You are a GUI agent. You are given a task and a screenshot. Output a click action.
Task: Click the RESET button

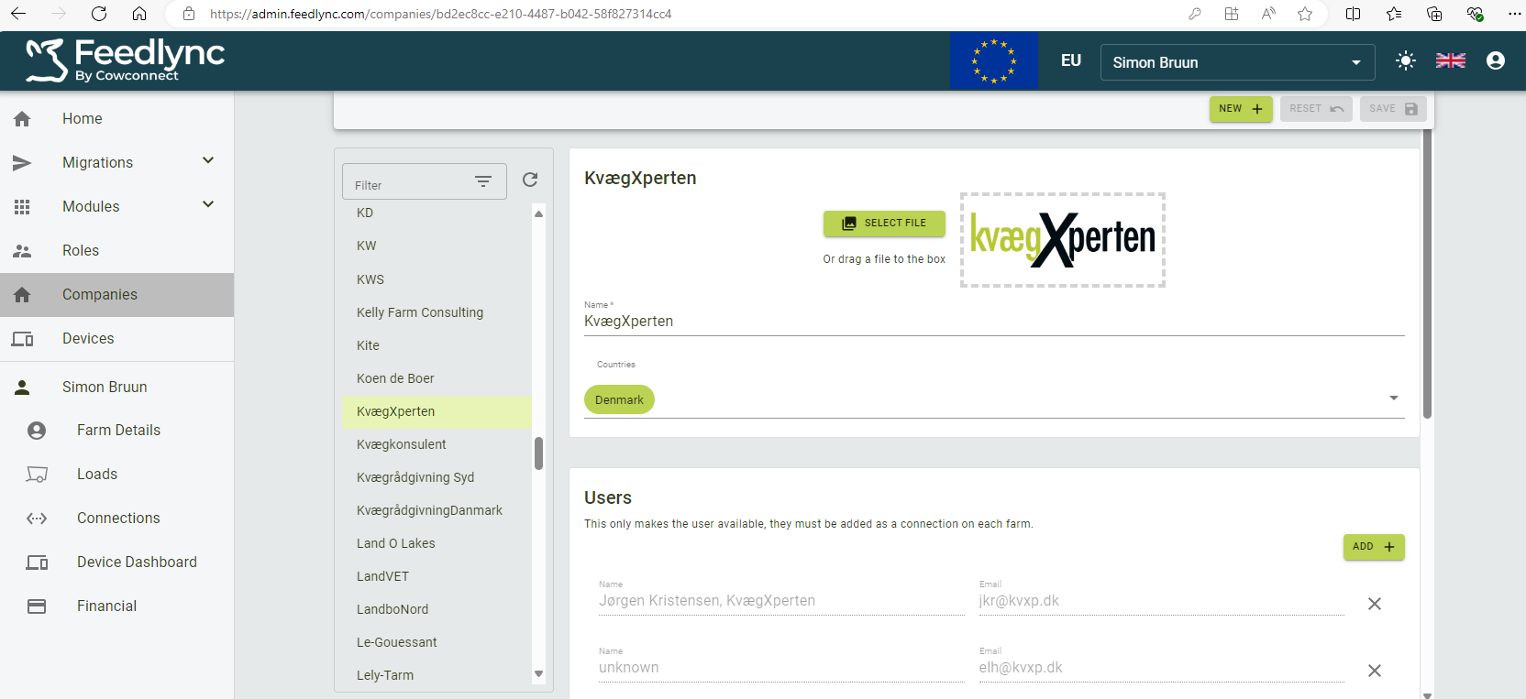click(x=1316, y=109)
